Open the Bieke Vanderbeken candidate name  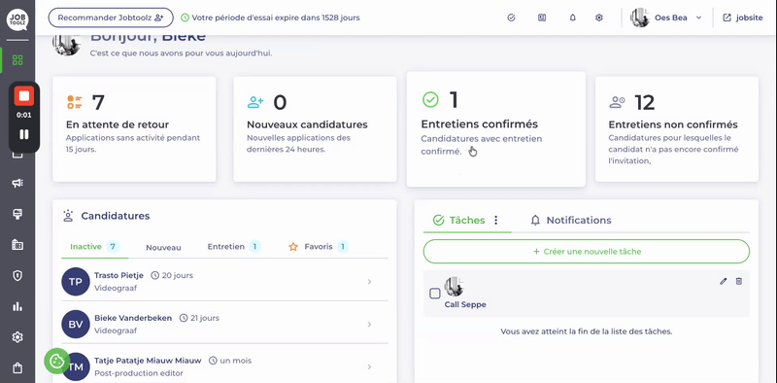pos(133,318)
